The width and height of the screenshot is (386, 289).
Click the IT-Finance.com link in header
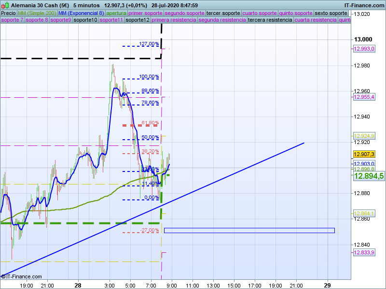364,5
